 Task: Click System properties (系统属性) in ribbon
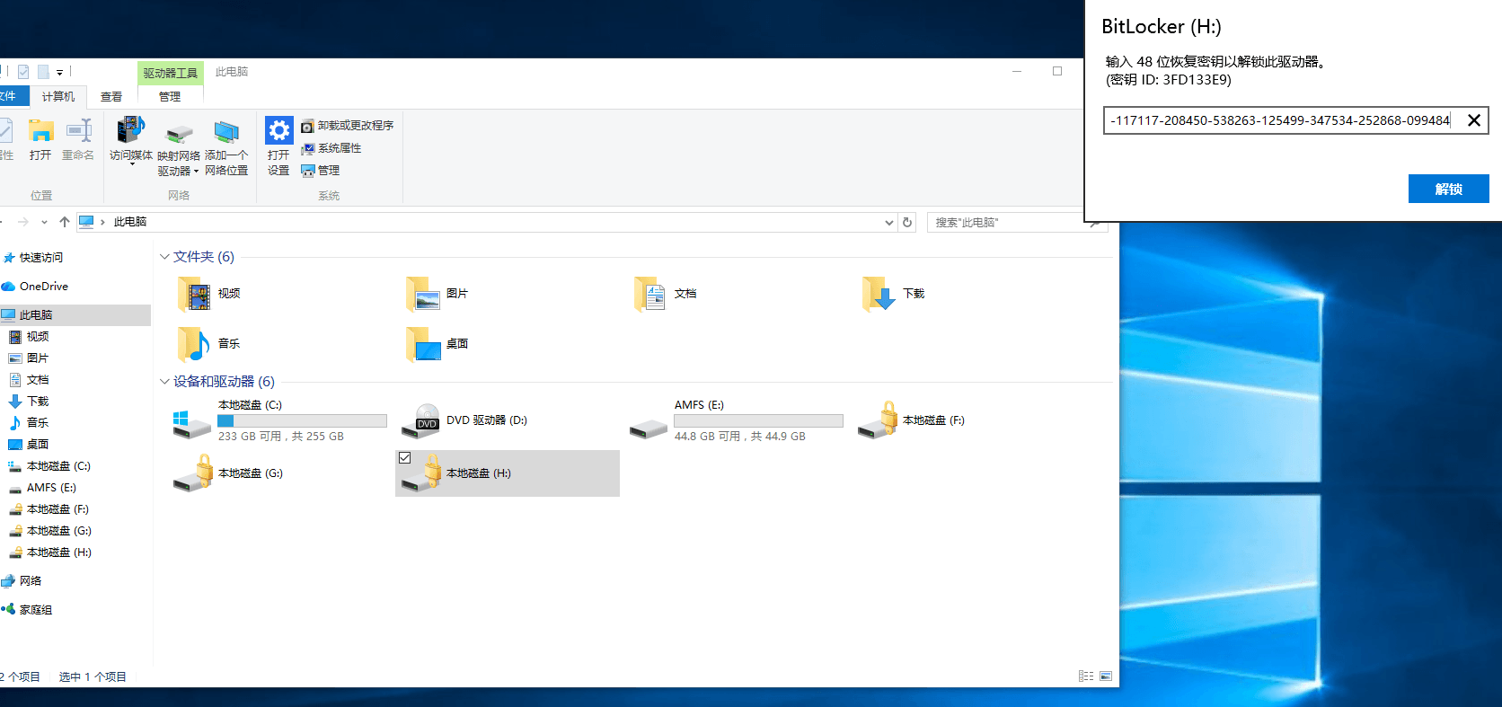(x=331, y=148)
